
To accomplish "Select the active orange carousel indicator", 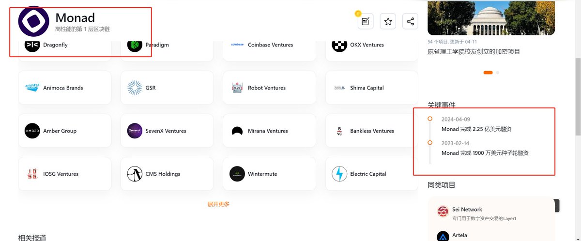I will (x=488, y=73).
